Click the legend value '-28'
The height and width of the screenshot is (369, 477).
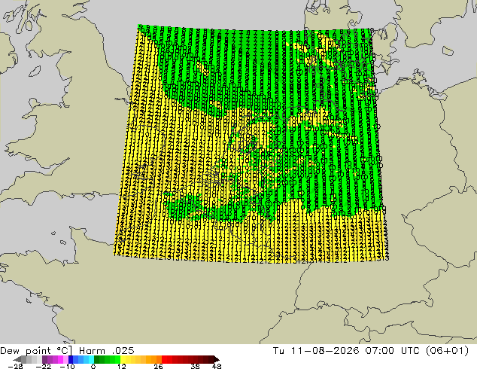pyautogui.click(x=15, y=366)
